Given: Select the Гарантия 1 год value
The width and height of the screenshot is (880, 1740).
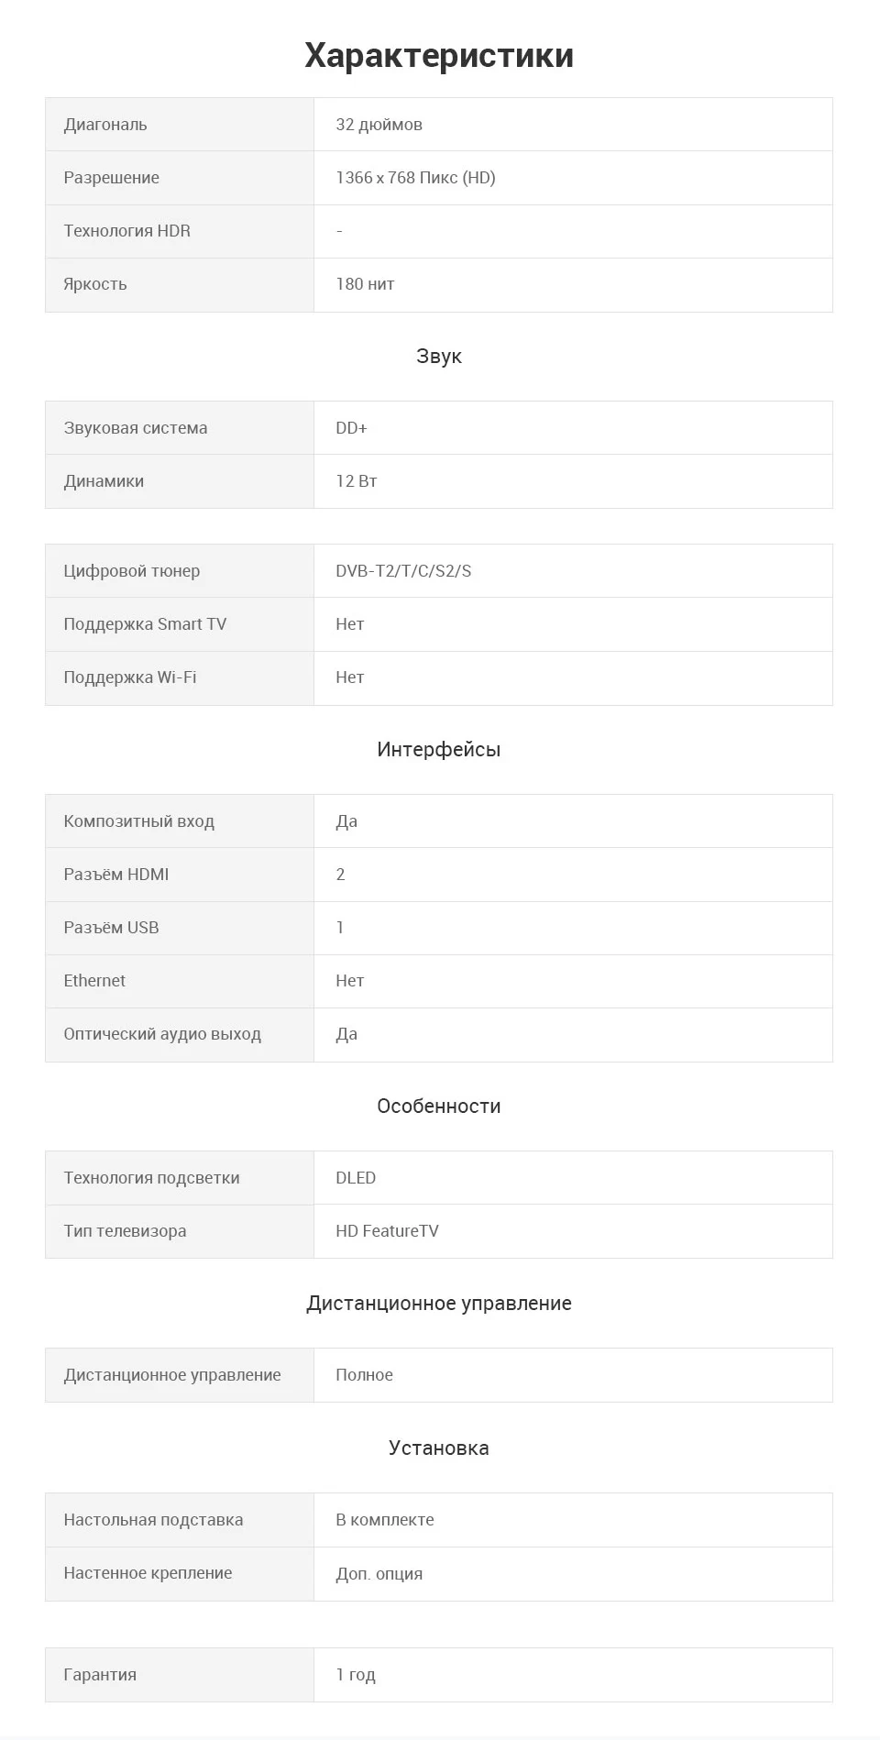Looking at the screenshot, I should coord(356,1675).
